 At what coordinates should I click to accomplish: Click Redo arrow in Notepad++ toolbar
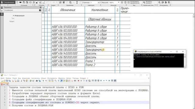coord(33,81)
